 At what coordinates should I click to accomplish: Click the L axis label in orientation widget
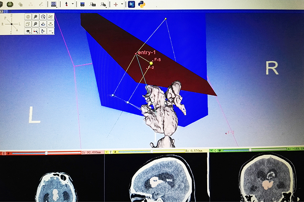click(x=19, y=23)
